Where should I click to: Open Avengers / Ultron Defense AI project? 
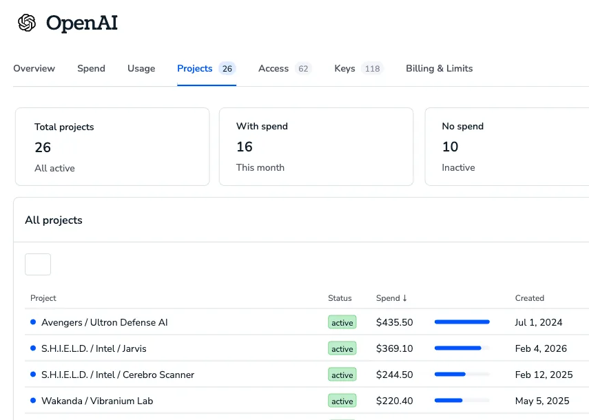click(x=105, y=322)
